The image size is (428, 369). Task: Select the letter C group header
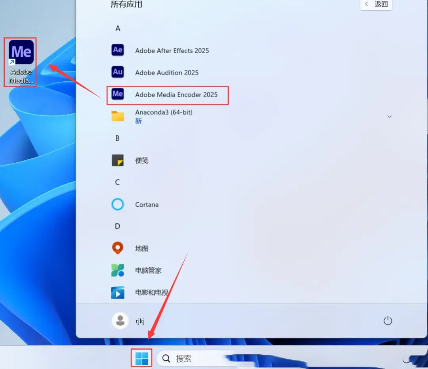117,183
